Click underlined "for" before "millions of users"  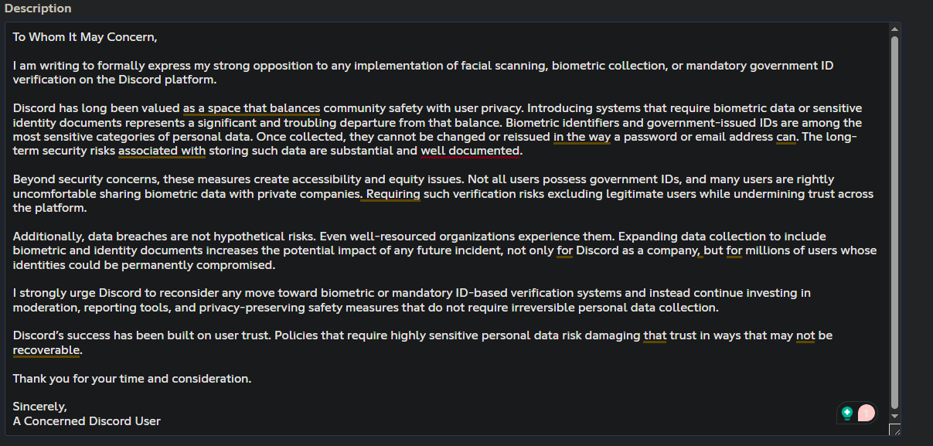click(x=734, y=250)
